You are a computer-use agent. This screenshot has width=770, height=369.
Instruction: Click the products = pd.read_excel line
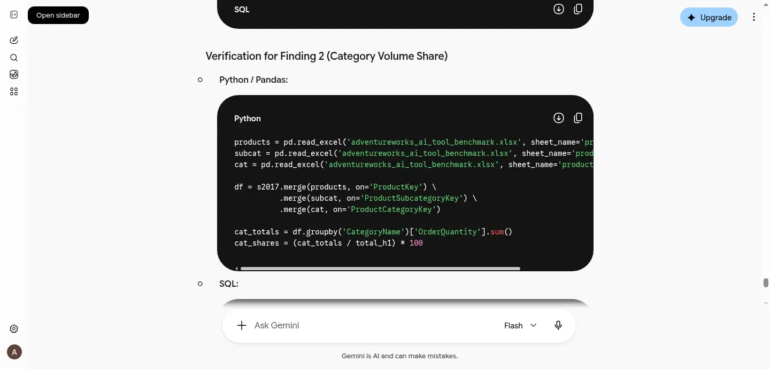click(x=414, y=142)
